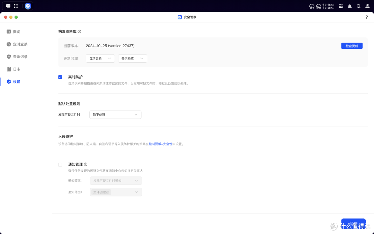374x234 pixels.
Task: Click 通知频率 label
Action: click(x=75, y=181)
